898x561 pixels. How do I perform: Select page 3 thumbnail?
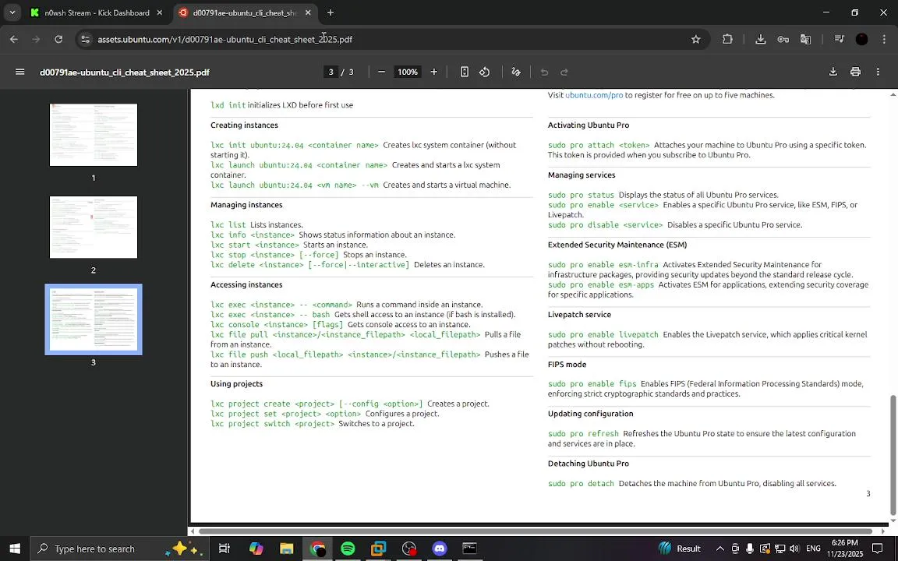[94, 319]
